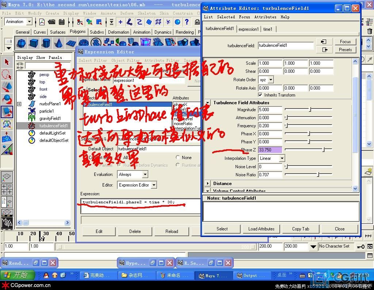Switch to select by object type mode
The height and width of the screenshot is (290, 374).
(89, 22)
